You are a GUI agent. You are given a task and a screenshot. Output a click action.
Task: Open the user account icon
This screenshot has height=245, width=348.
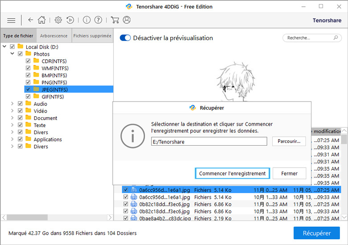pyautogui.click(x=127, y=20)
